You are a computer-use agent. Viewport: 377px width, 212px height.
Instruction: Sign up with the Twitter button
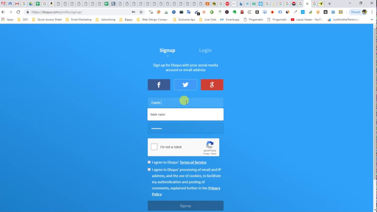click(185, 85)
